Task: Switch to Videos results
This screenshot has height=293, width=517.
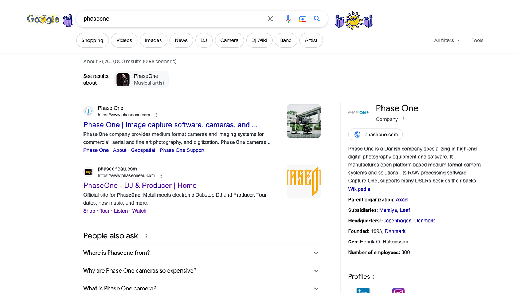Action: (x=124, y=40)
